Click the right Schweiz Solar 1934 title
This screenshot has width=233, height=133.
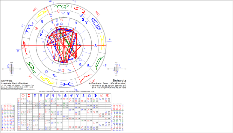point(119,81)
